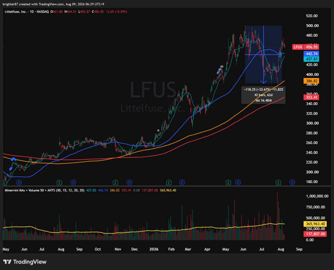Image resolution: width=334 pixels, height=270 pixels.
Task: Click the blue 442.74 label on price axis
Action: (311, 54)
